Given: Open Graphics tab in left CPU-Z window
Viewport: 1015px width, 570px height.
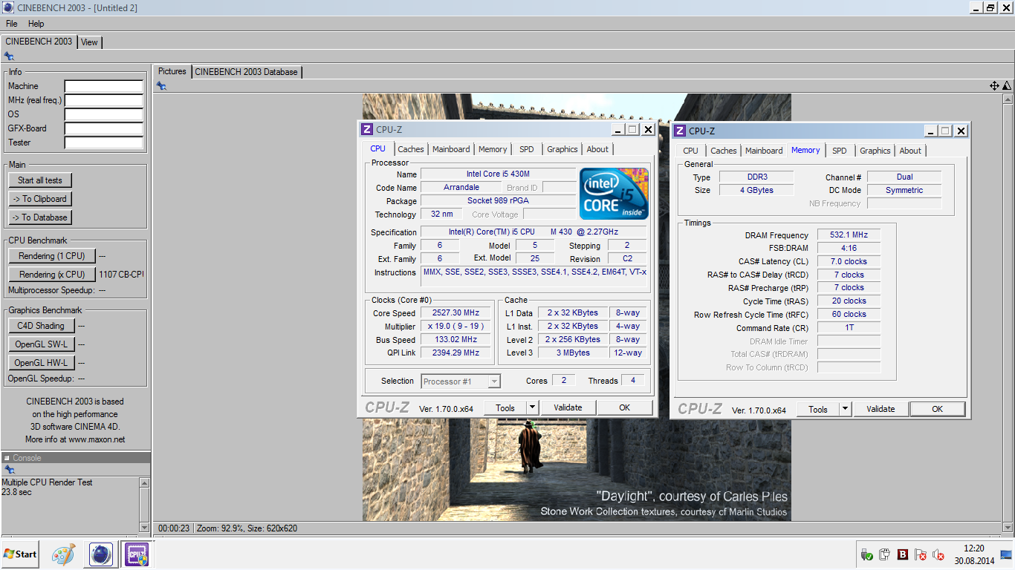Looking at the screenshot, I should [x=562, y=149].
